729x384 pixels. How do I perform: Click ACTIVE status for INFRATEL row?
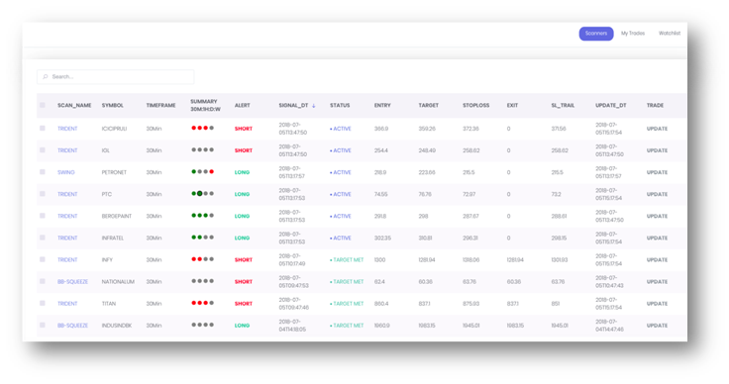coord(341,238)
